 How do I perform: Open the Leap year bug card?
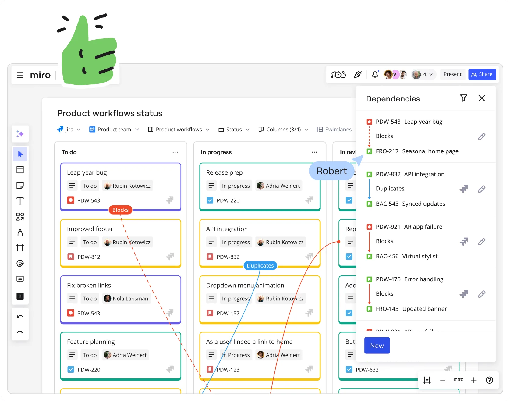pyautogui.click(x=121, y=187)
